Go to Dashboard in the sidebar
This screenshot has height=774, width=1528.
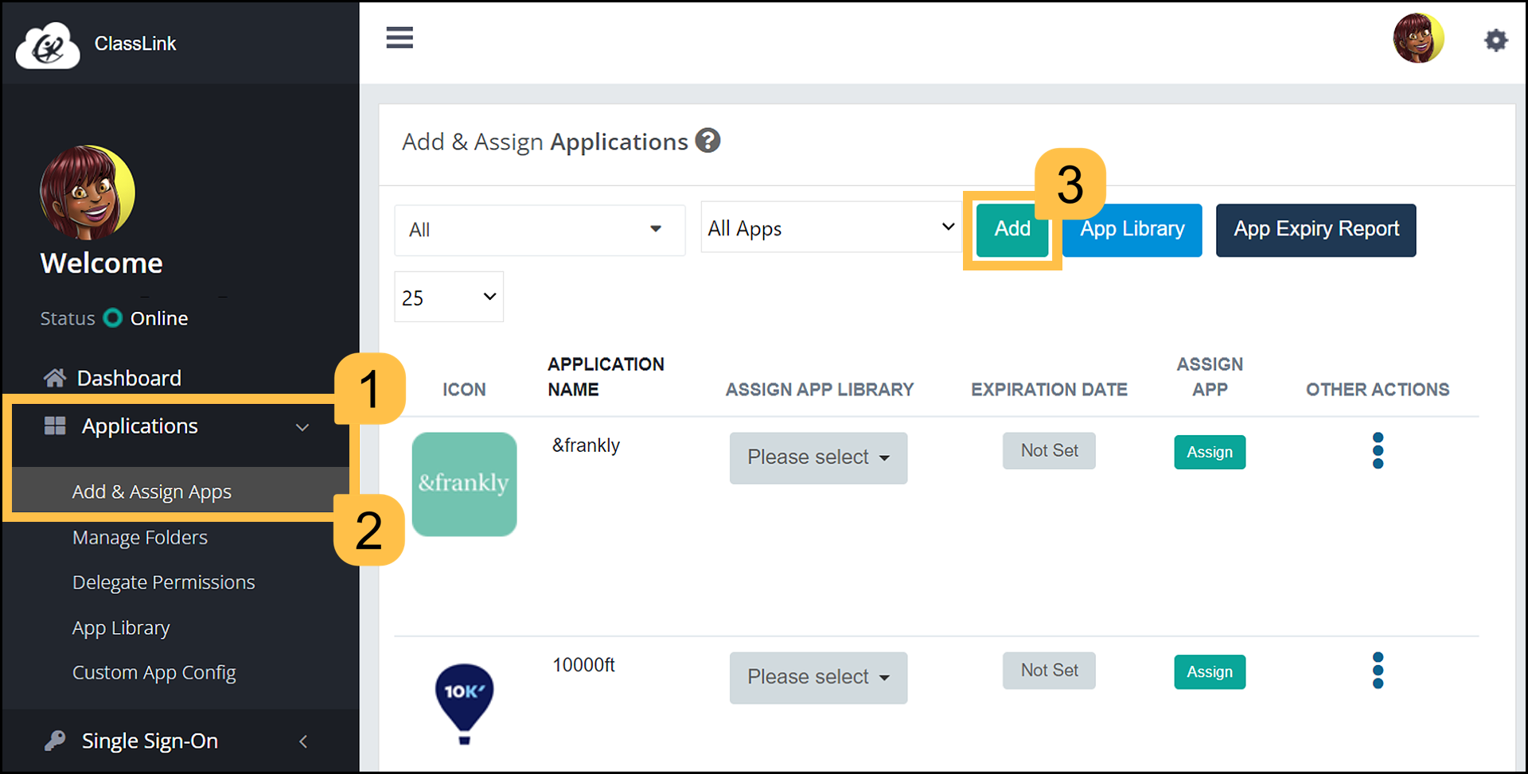tap(129, 378)
